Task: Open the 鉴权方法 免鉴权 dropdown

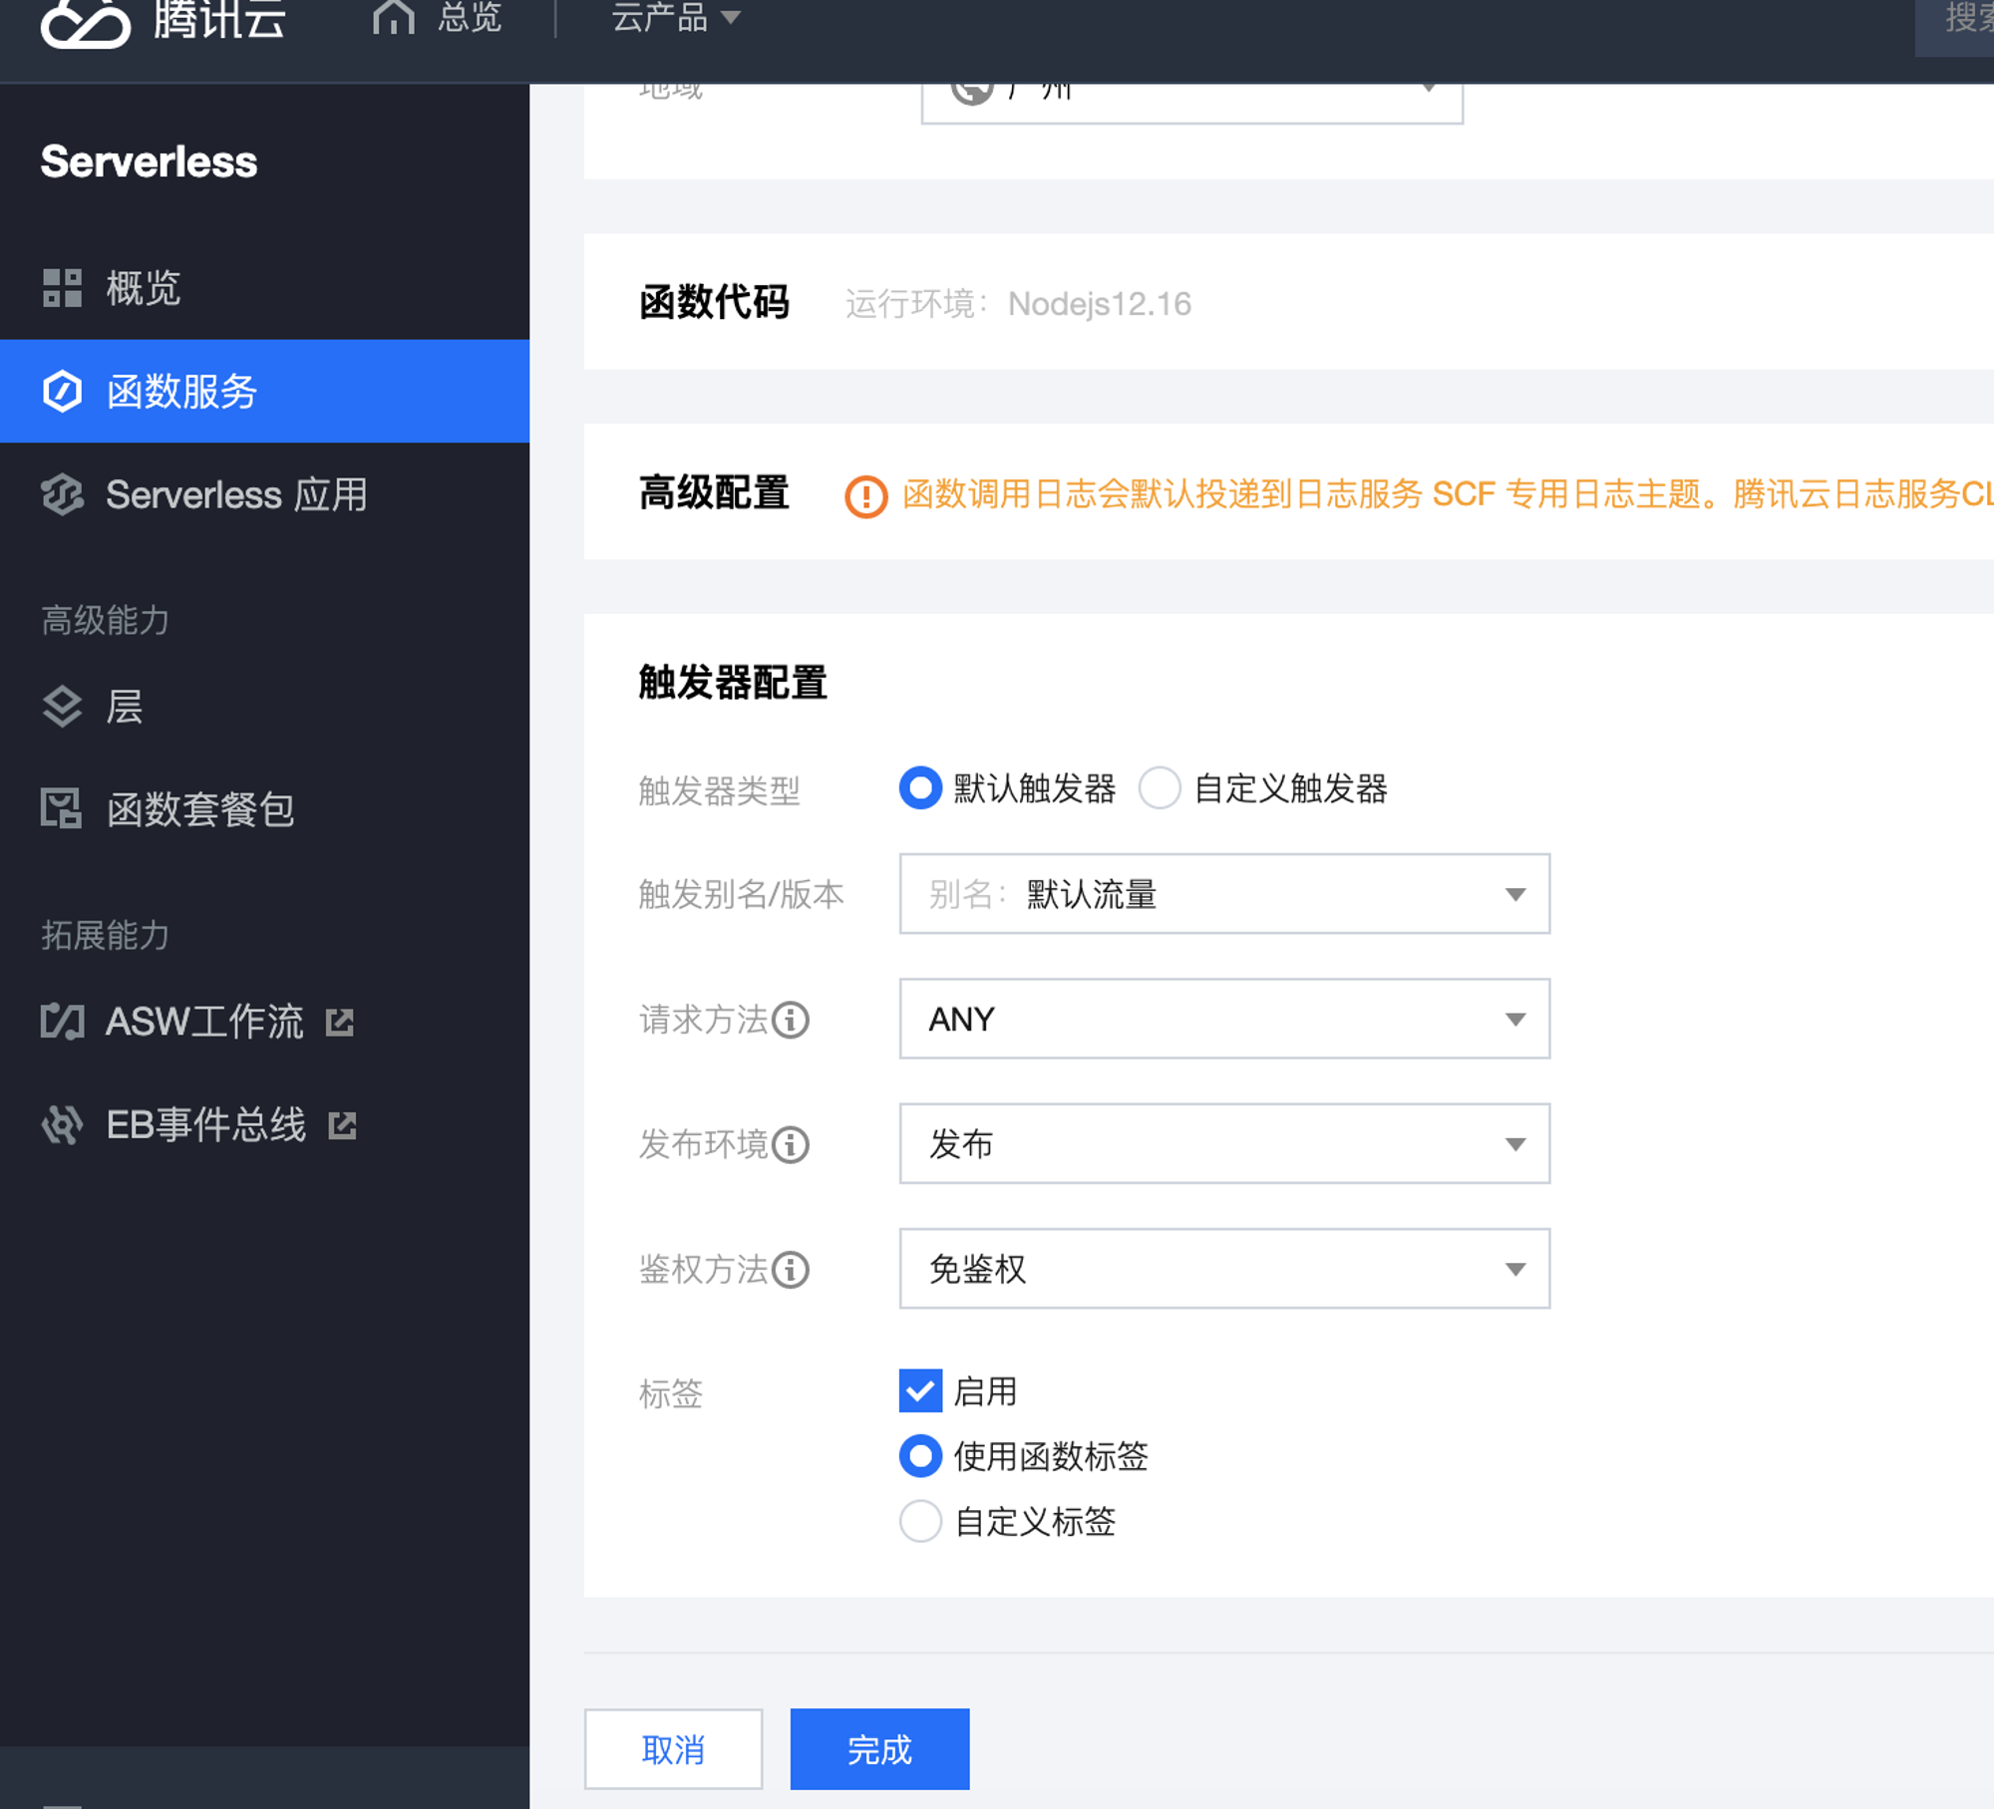Action: (x=1224, y=1269)
